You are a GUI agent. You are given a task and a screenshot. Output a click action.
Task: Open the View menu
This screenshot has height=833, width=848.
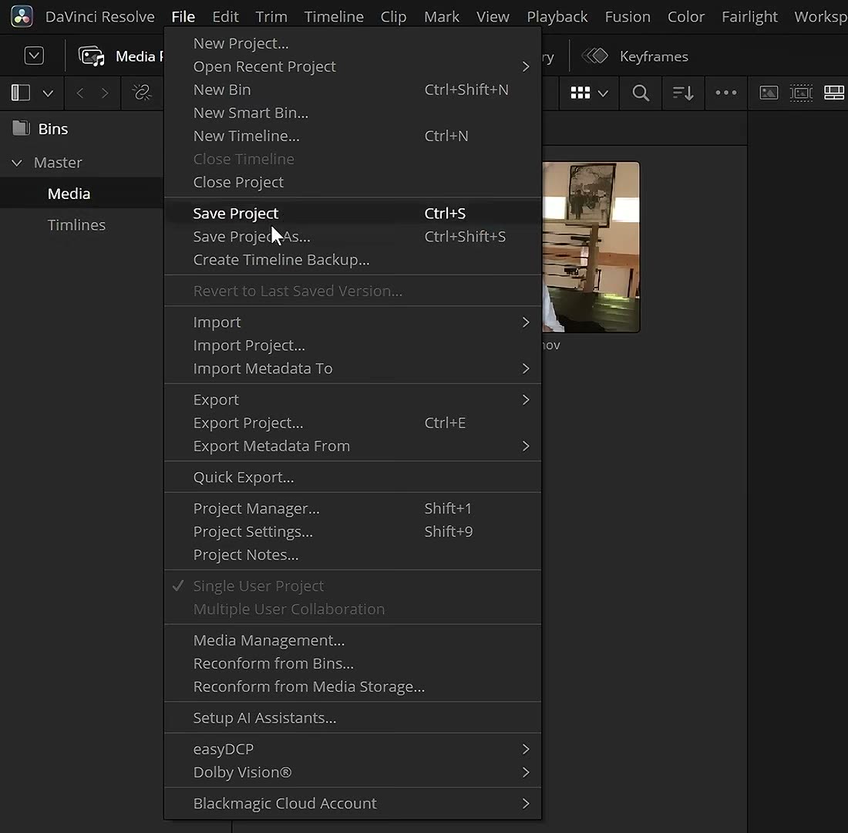point(493,17)
